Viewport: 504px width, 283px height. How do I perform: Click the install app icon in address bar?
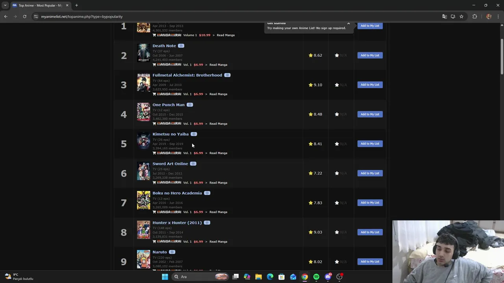pyautogui.click(x=453, y=17)
